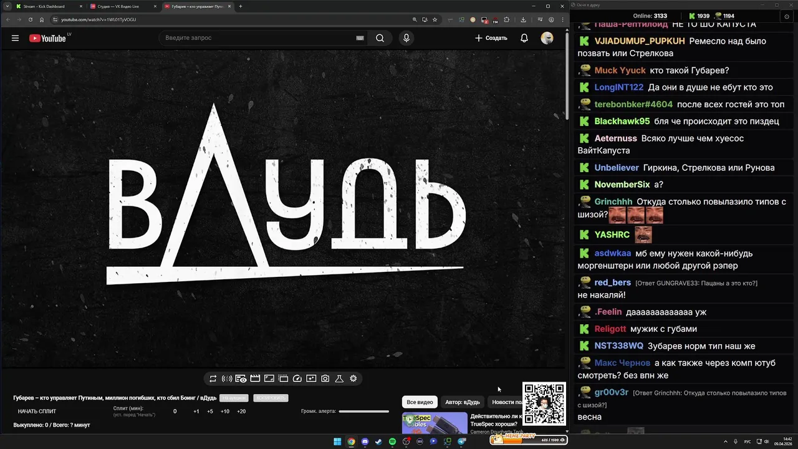Click the fullscreen frame icon in player toolbar
Viewport: 798px width, 449px height.
point(269,379)
